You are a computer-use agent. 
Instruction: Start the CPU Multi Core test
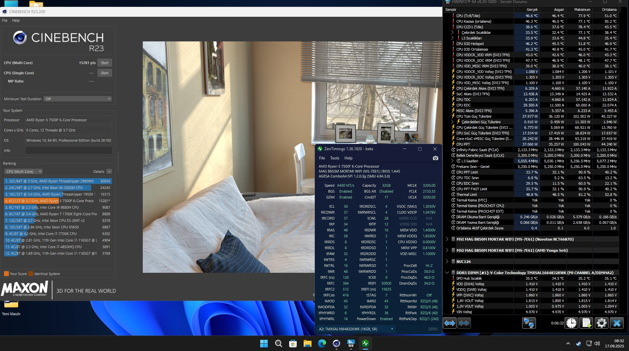pos(105,63)
